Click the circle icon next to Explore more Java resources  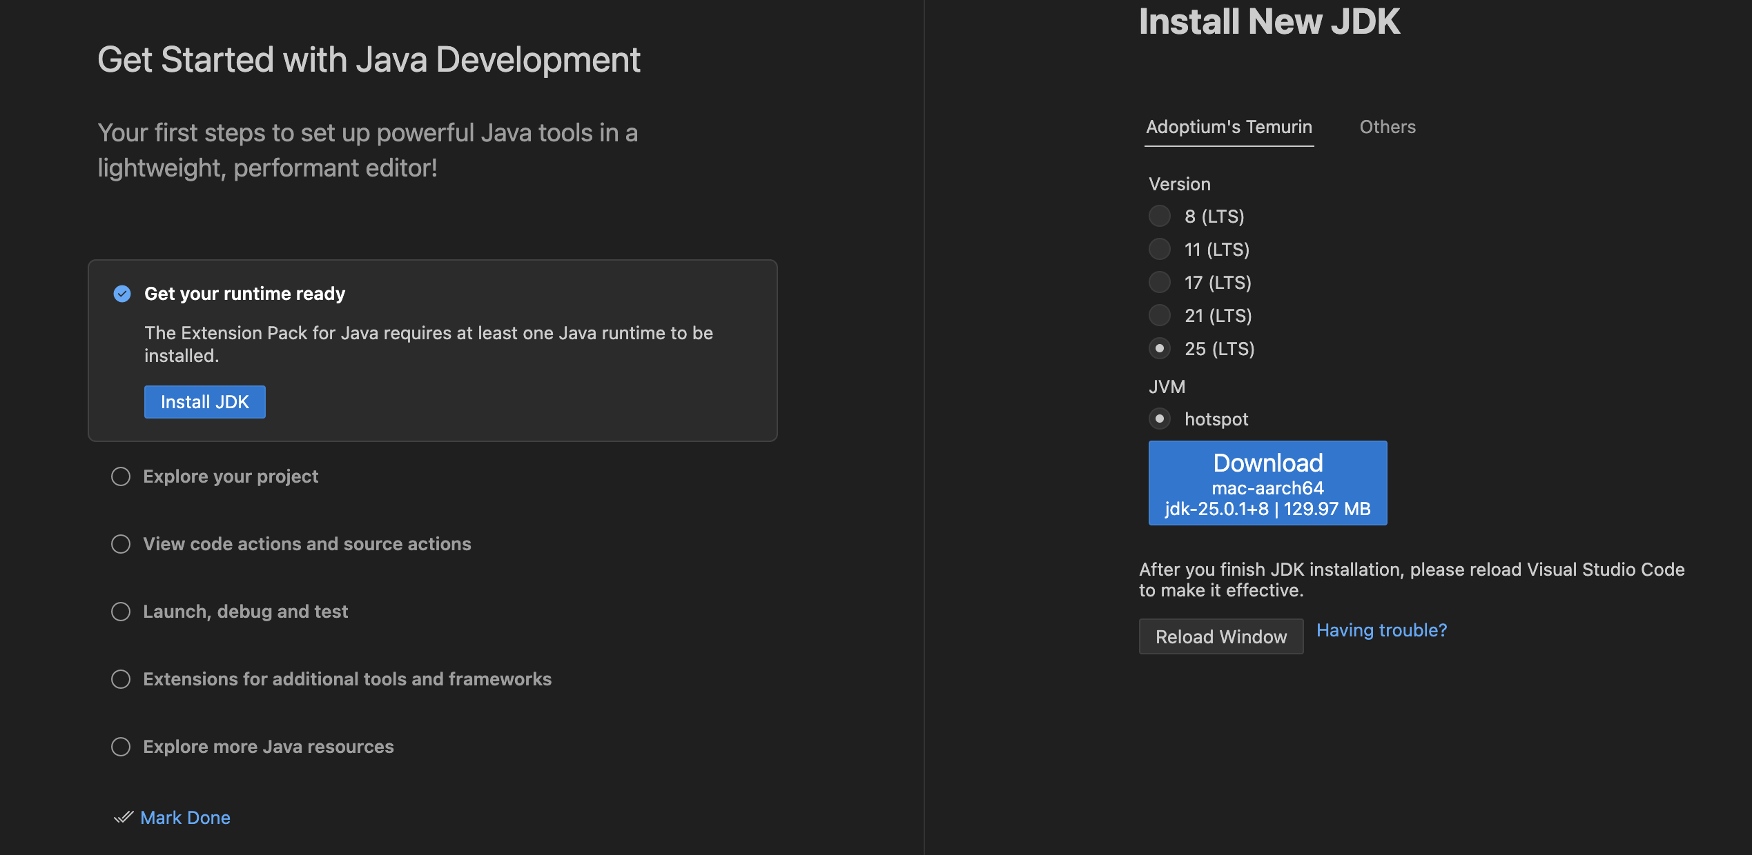[121, 747]
